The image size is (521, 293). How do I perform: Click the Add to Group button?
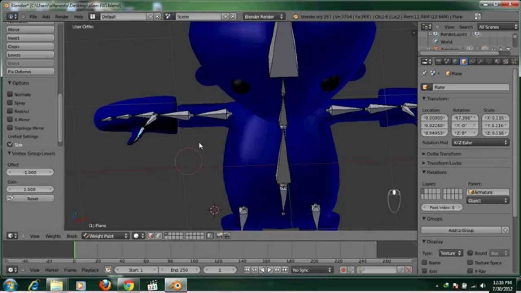pyautogui.click(x=461, y=230)
